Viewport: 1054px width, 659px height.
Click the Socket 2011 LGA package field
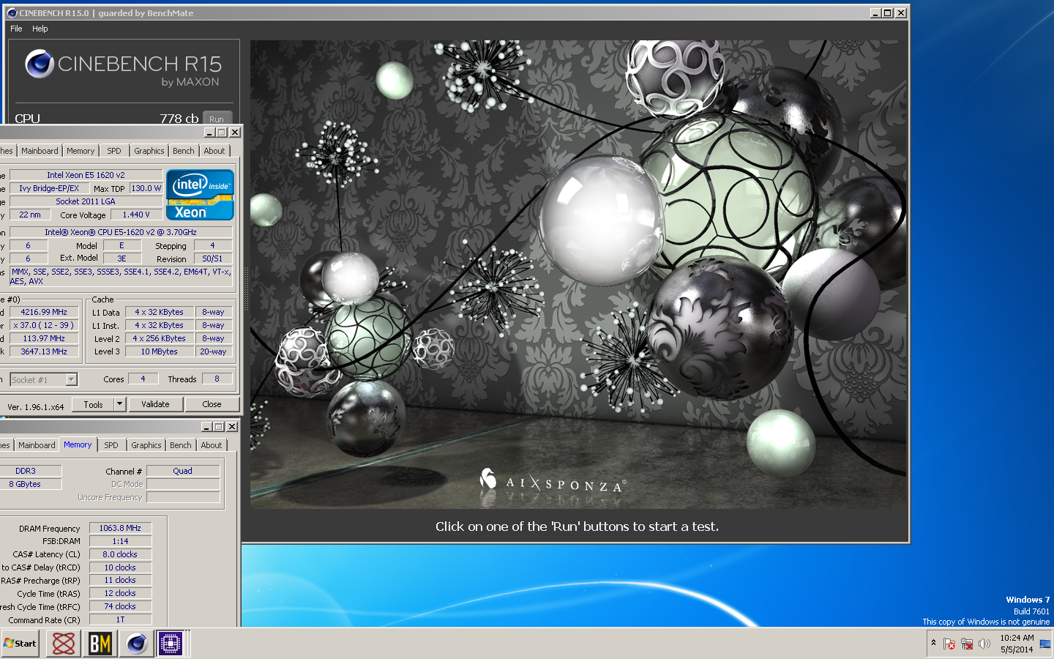86,201
